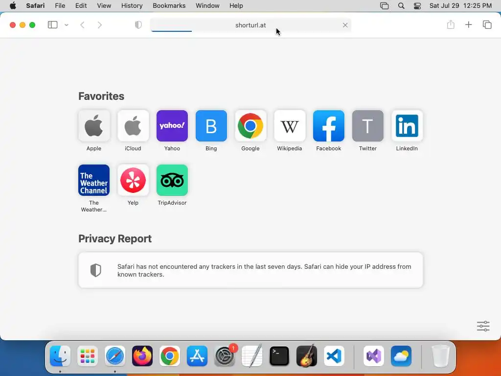The height and width of the screenshot is (376, 501).
Task: Open the Help menu
Action: click(x=236, y=6)
